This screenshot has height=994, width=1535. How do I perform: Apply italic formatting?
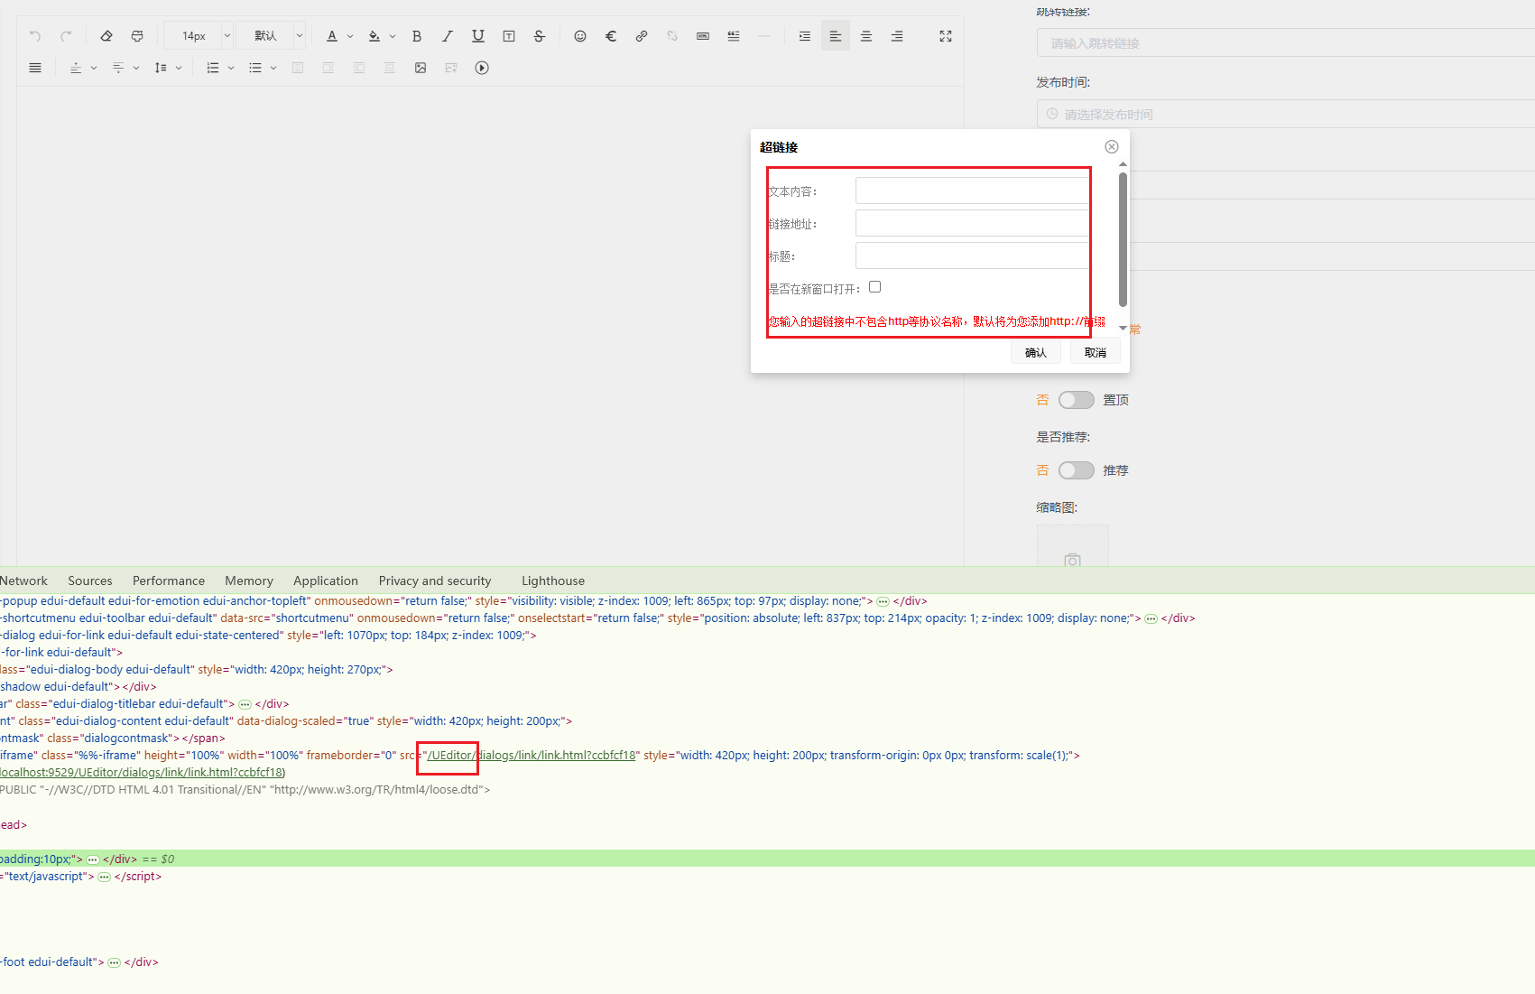pyautogui.click(x=448, y=36)
